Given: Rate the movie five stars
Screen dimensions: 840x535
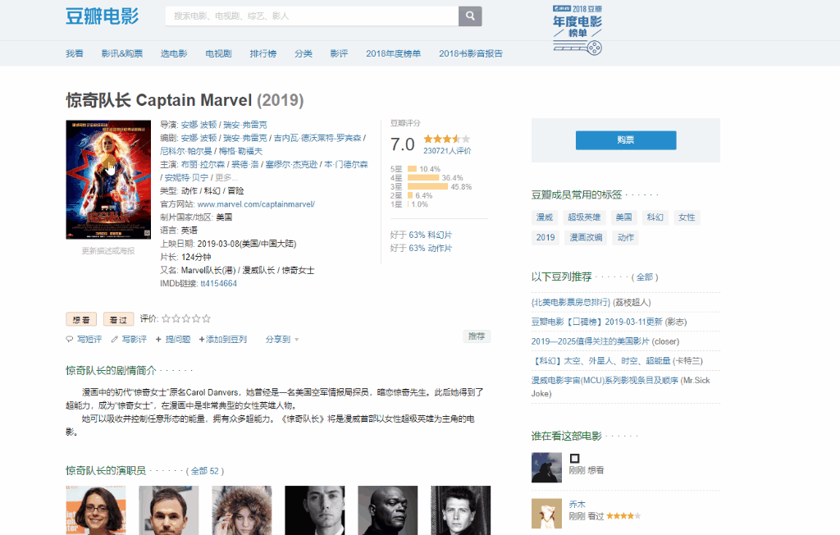Looking at the screenshot, I should coord(207,318).
